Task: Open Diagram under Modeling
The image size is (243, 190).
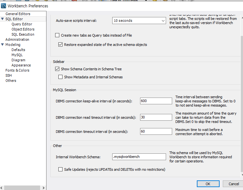Action: point(18,60)
